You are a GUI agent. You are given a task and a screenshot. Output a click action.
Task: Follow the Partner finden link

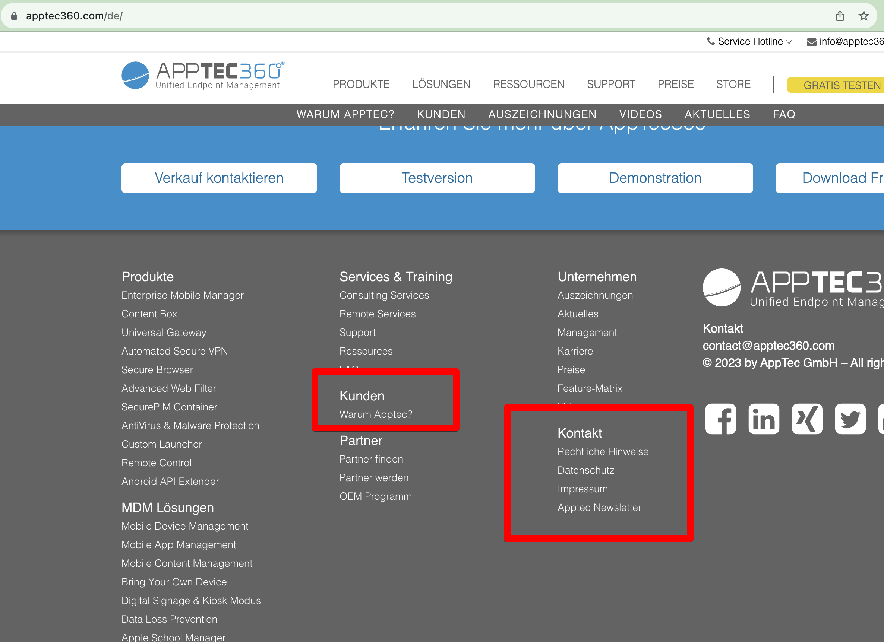click(371, 459)
